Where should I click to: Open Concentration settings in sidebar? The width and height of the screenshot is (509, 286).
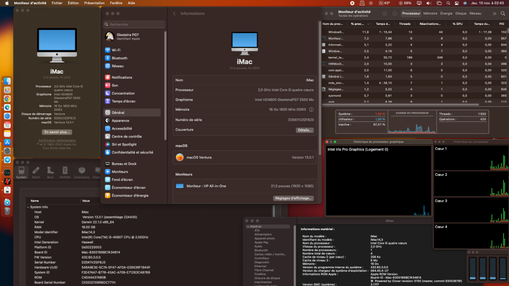coord(133,93)
